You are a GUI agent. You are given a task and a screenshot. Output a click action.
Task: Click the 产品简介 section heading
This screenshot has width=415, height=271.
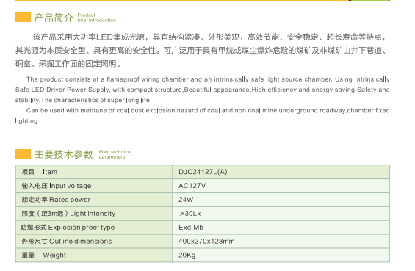54,18
